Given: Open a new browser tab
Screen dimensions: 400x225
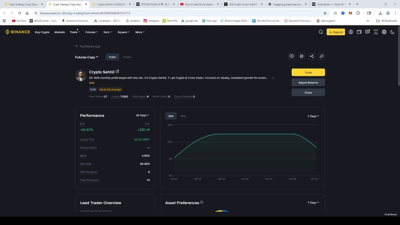Looking at the screenshot, I should 357,4.
